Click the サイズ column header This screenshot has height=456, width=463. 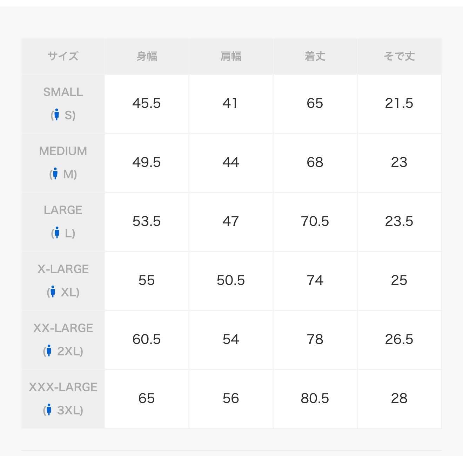pos(63,56)
